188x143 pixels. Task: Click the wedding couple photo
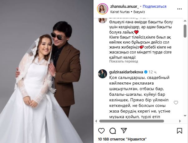pyautogui.click(x=46, y=71)
